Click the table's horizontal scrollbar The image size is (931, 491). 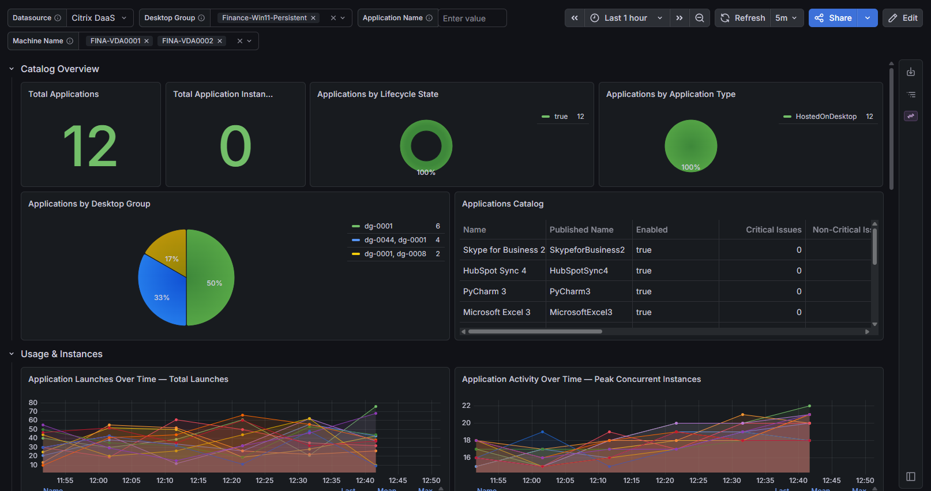click(535, 332)
